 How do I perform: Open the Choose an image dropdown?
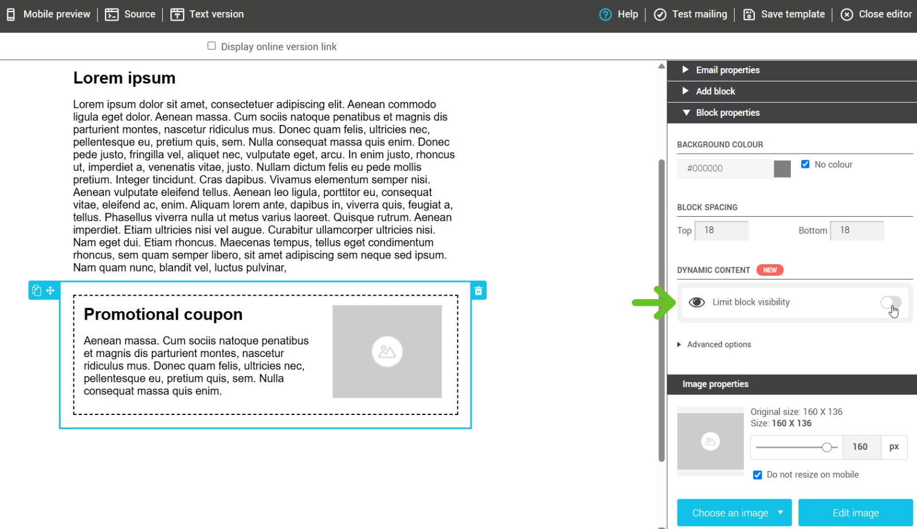point(780,513)
